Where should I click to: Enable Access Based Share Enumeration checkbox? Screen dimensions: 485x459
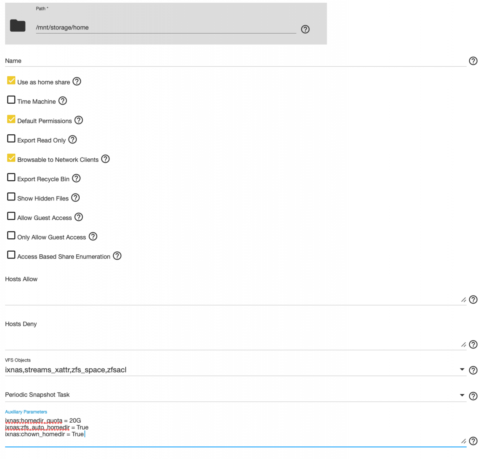11,255
